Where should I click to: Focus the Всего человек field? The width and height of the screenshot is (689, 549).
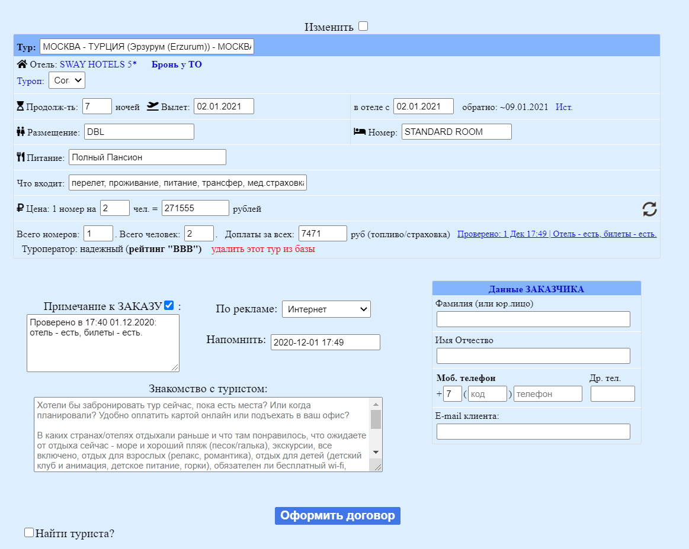pyautogui.click(x=198, y=234)
